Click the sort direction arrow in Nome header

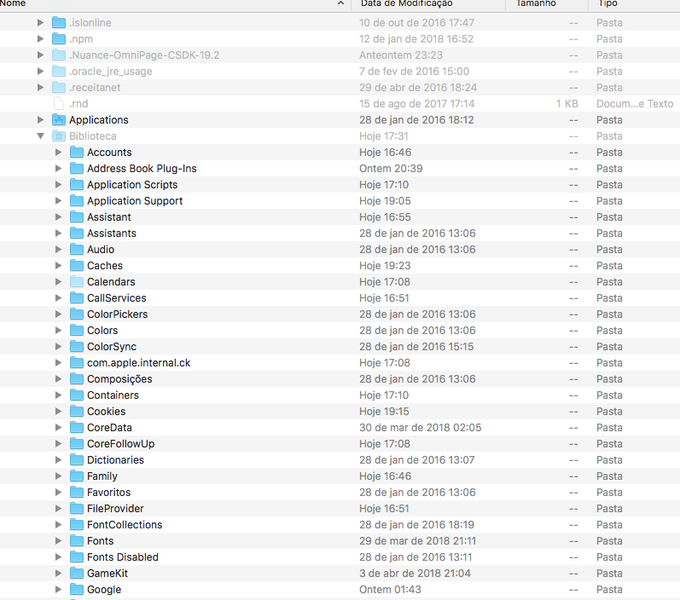pyautogui.click(x=341, y=3)
